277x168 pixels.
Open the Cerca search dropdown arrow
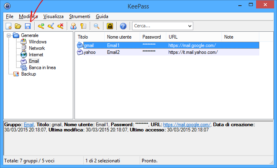coord(190,26)
